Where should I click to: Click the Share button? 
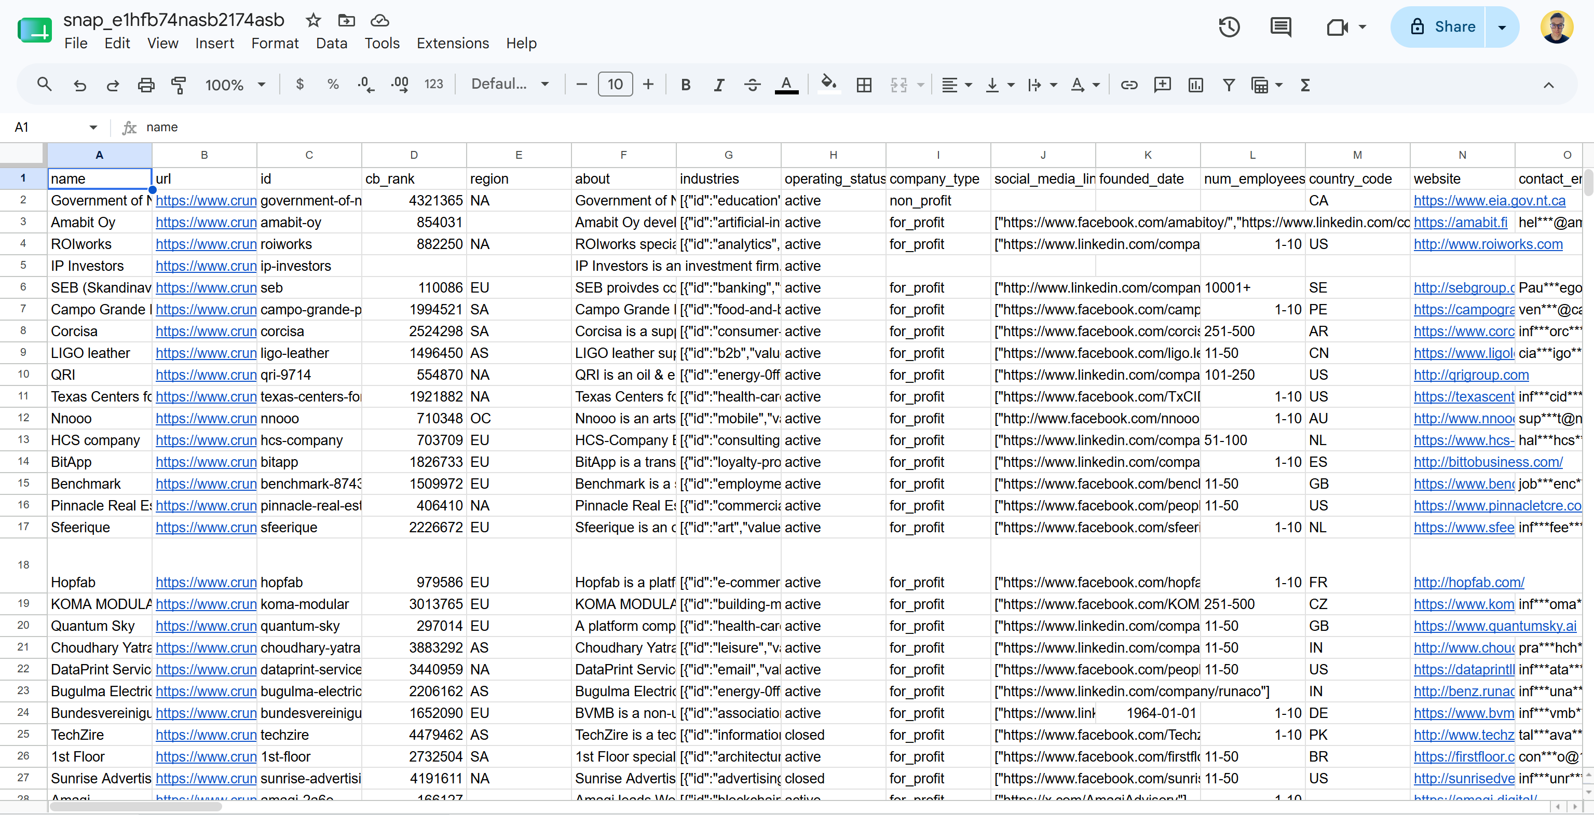(x=1438, y=27)
